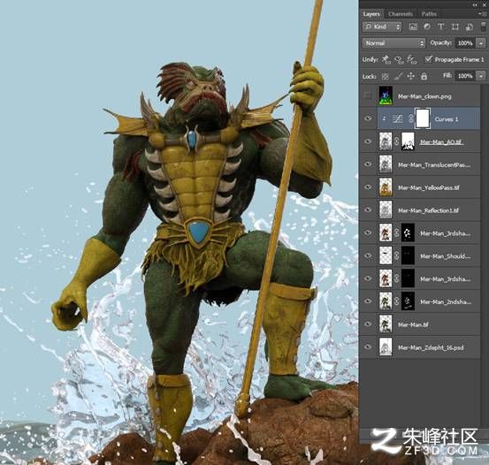Hide the Mer-Man_TranslucentPass layer

tap(368, 164)
